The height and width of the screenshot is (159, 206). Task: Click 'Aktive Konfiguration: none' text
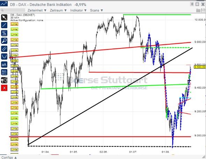pos(27,20)
